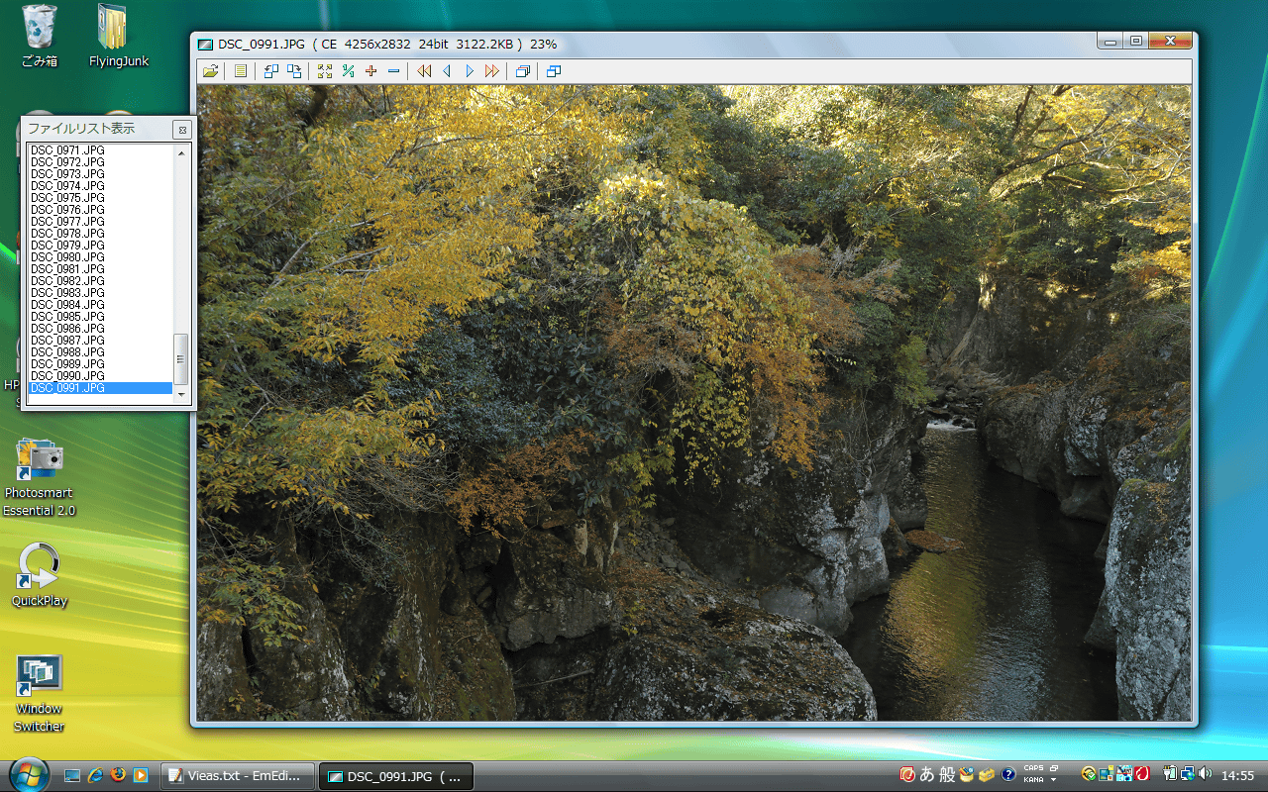Switch to Vieas.txt - EmEditor taskbar button
The image size is (1268, 792).
(238, 776)
